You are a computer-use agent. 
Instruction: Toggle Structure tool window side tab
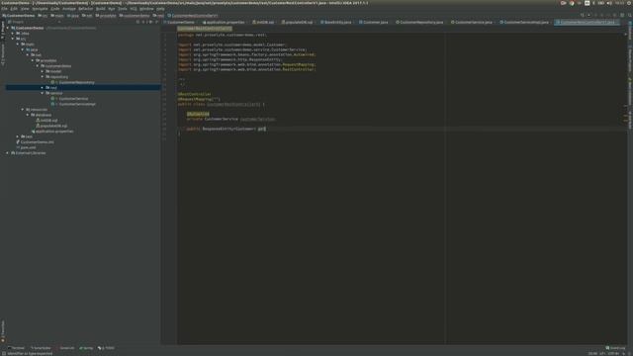3,54
